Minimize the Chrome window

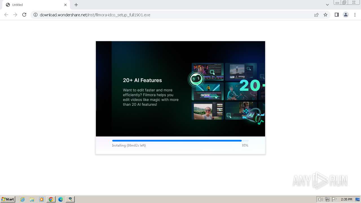coord(337,3)
